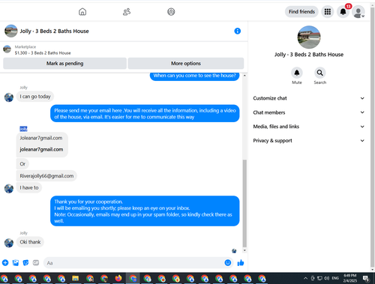Click the "Marketplace" label above the listing
Image resolution: width=375 pixels, height=284 pixels.
(x=25, y=46)
